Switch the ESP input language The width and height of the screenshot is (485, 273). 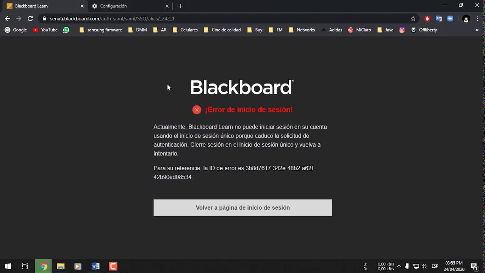pos(435,266)
